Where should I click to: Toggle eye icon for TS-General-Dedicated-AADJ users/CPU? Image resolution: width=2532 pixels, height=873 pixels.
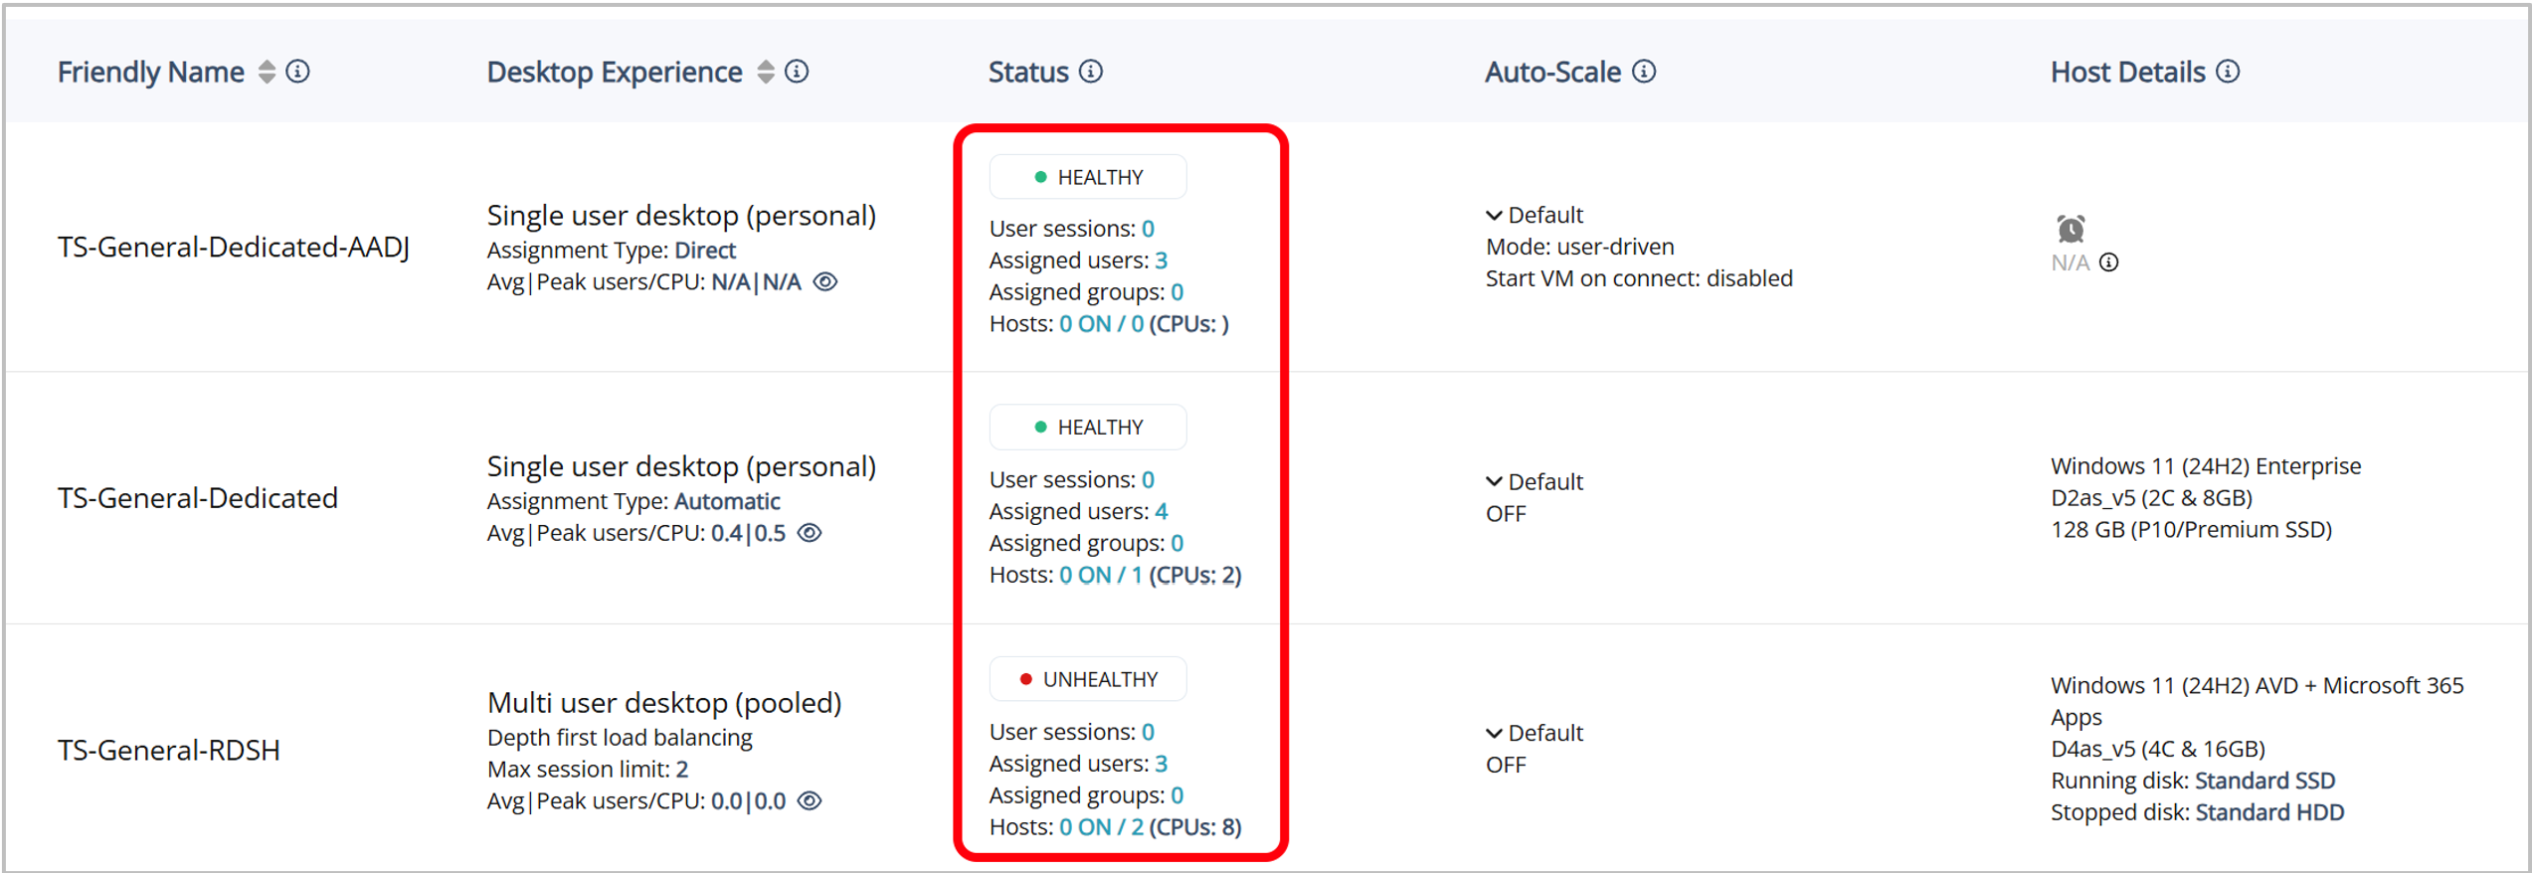pyautogui.click(x=825, y=282)
